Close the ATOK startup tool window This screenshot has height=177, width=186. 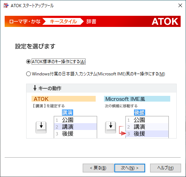[180, 5]
